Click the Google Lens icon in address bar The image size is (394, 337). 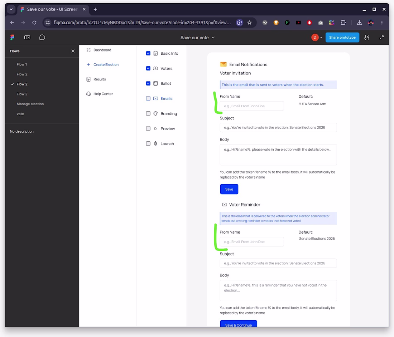240,23
